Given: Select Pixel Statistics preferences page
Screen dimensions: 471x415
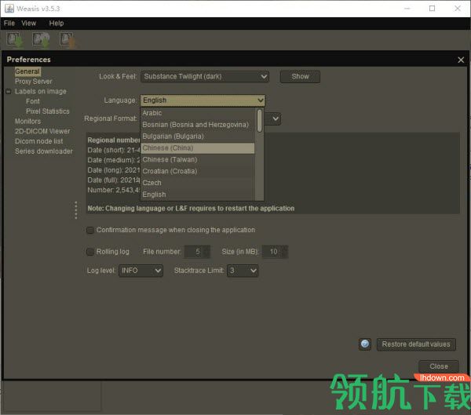Looking at the screenshot, I should point(47,111).
